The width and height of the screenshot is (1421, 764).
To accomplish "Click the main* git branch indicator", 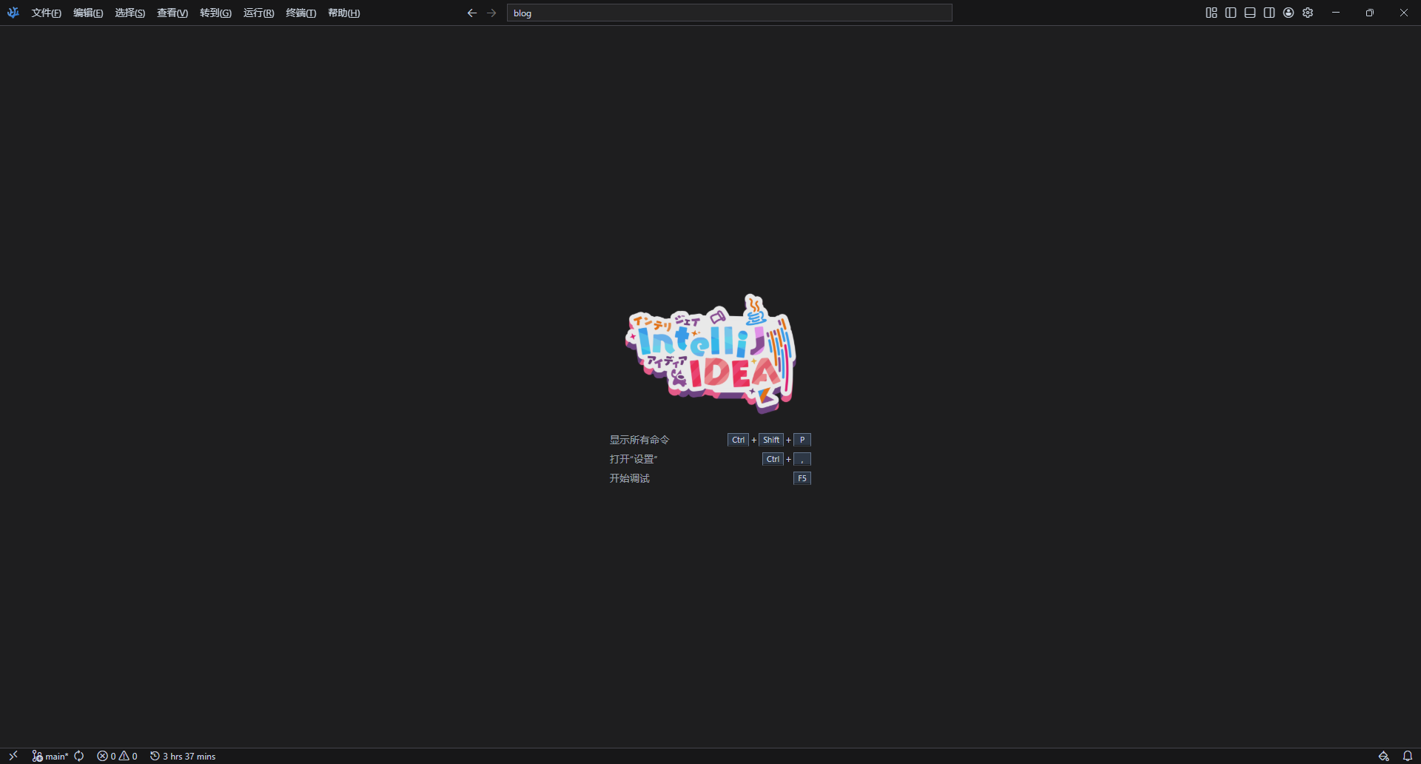I will point(50,756).
